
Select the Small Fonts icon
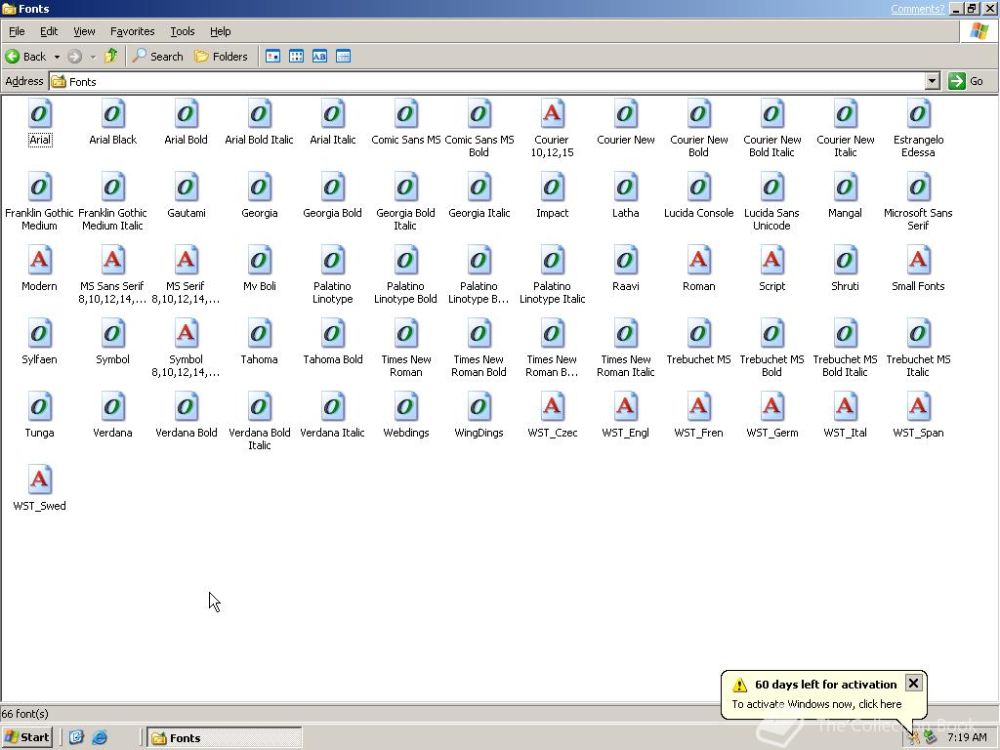(918, 261)
